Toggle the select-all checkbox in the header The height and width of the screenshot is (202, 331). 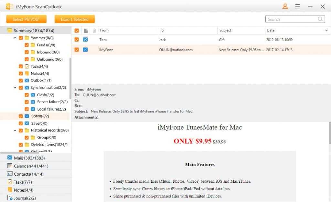click(x=77, y=31)
